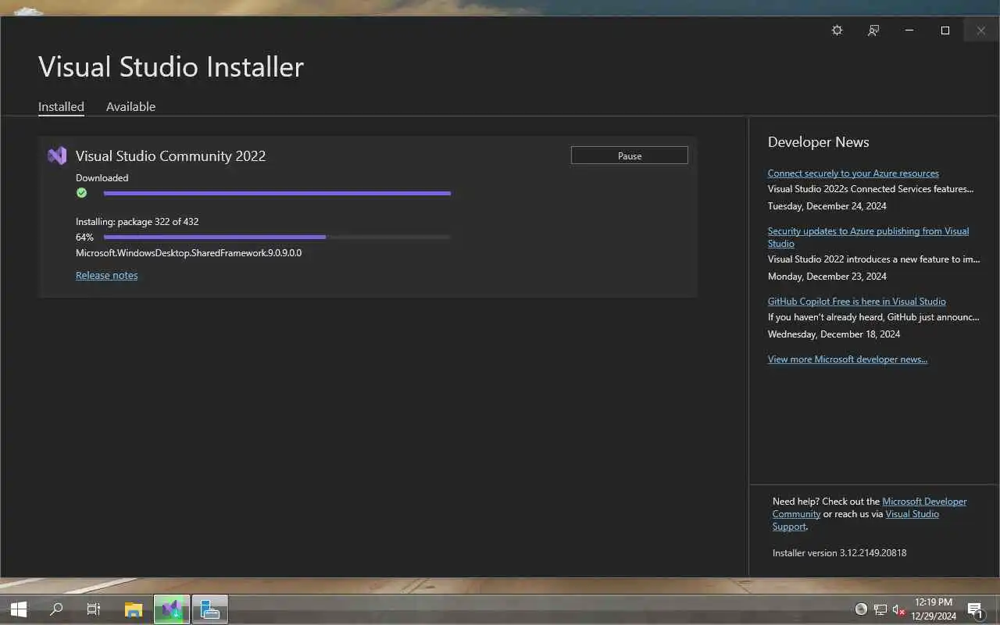Click the 'Visual Studio Community 2022' title
1000x625 pixels.
tap(170, 155)
